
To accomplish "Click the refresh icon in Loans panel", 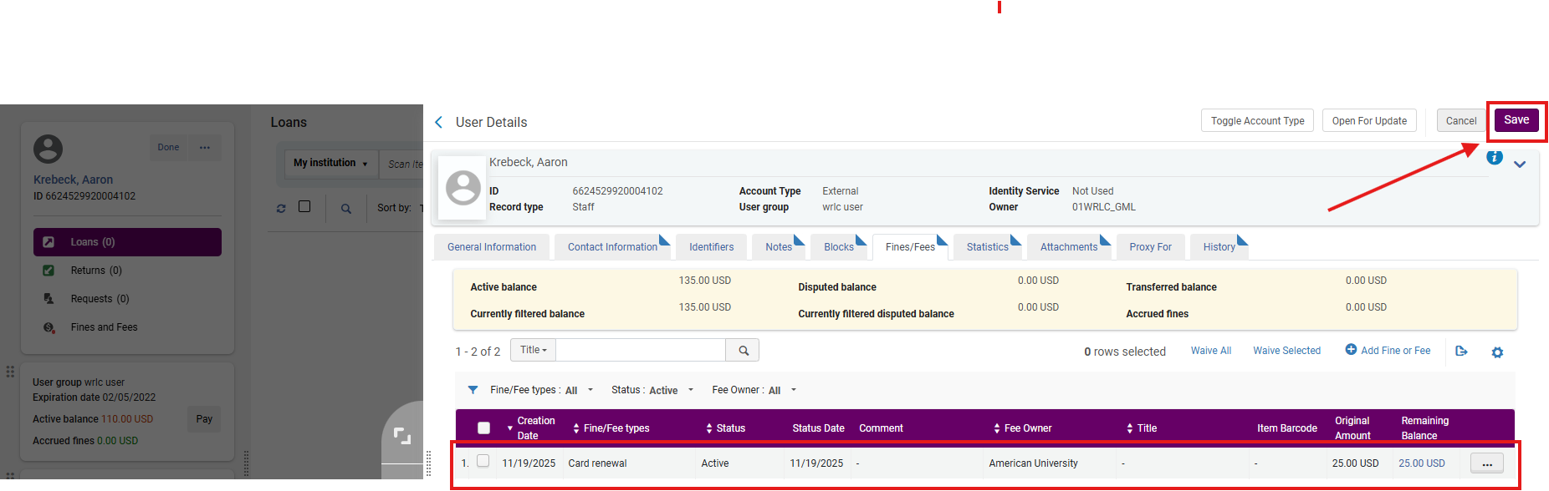I will pos(281,208).
